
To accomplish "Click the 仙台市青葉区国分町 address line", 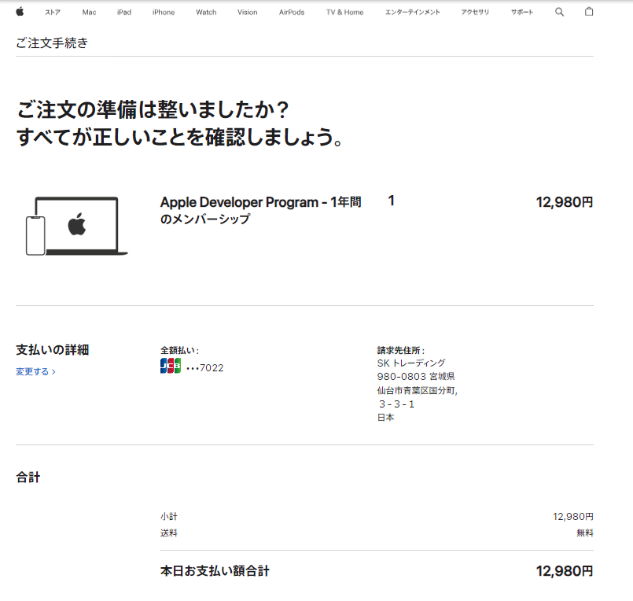I will (x=417, y=390).
